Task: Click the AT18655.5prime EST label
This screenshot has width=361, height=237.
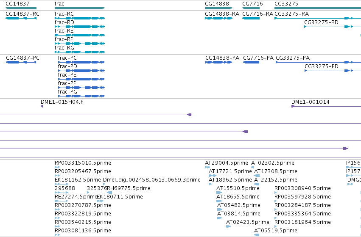Action: click(x=238, y=196)
